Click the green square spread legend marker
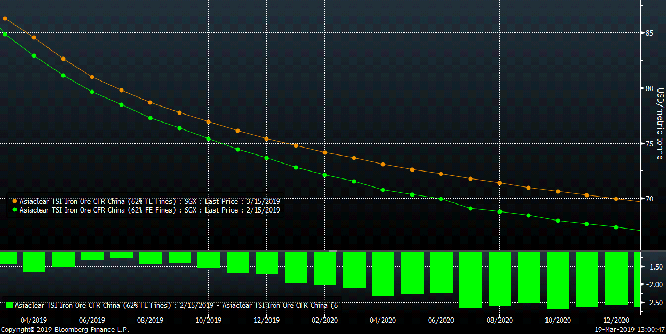This screenshot has width=666, height=334. pyautogui.click(x=9, y=305)
